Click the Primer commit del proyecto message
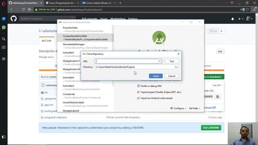Screen dimensions: 258x145 124,117
